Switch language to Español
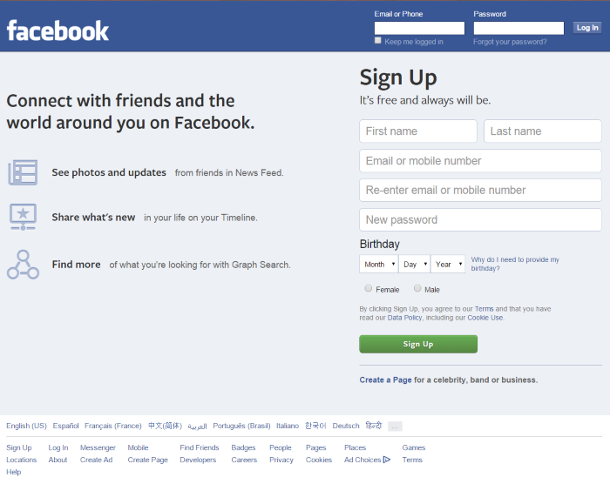The width and height of the screenshot is (610, 477). (x=65, y=426)
